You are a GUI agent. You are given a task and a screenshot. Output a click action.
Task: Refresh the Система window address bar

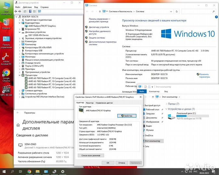coord(177,12)
